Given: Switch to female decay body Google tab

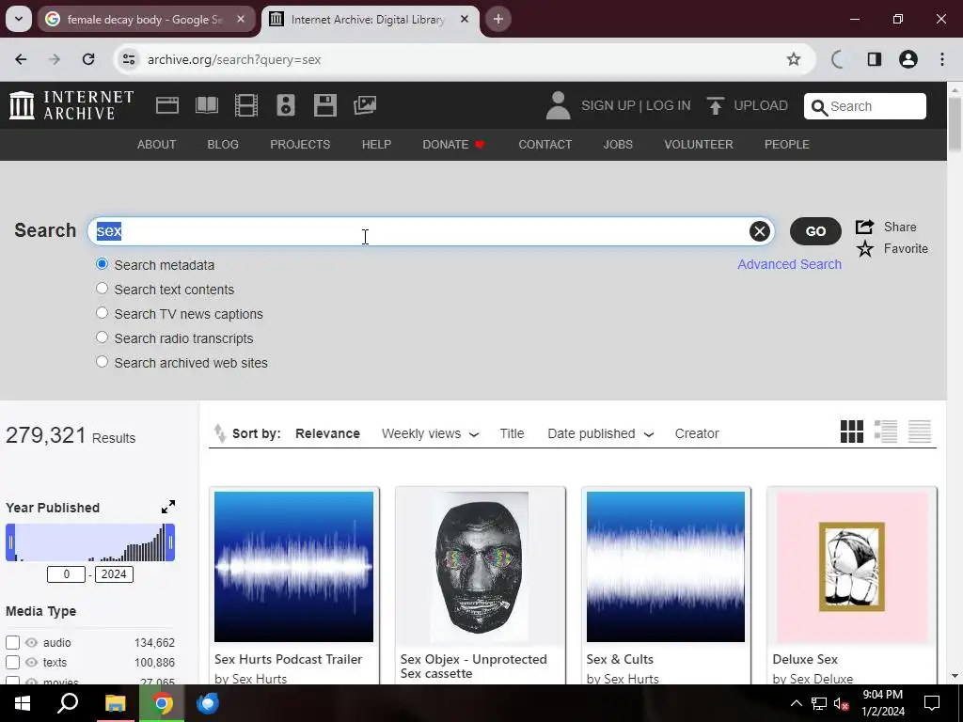Looking at the screenshot, I should pyautogui.click(x=146, y=19).
